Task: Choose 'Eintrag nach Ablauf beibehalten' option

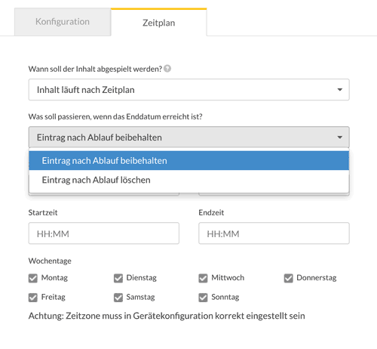Action: [188, 161]
